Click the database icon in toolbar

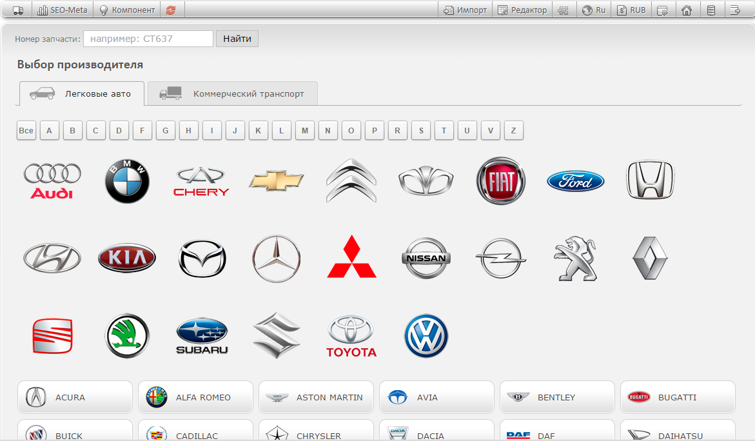pos(711,10)
